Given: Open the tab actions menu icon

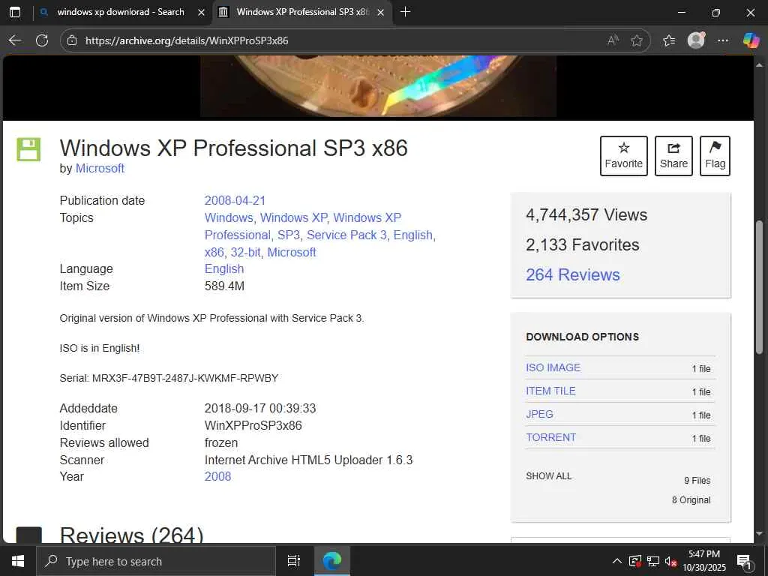Looking at the screenshot, I should pos(15,12).
